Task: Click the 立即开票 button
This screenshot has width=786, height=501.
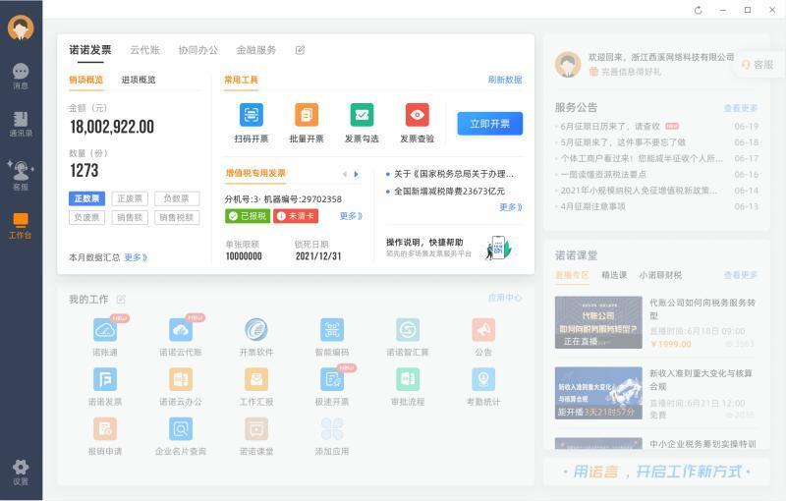Action: [489, 124]
